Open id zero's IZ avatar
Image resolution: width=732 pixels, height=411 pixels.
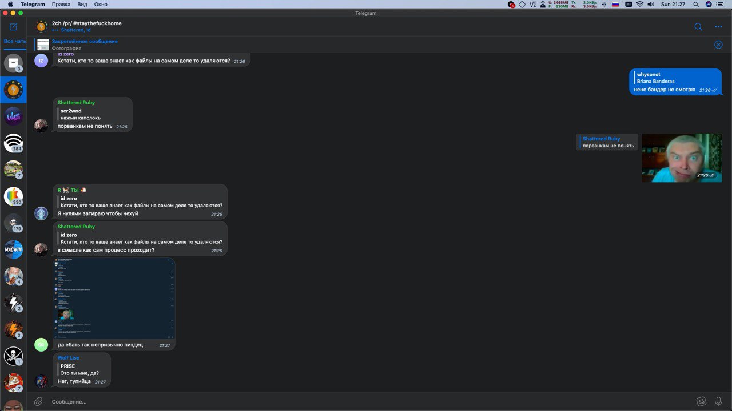coord(41,61)
